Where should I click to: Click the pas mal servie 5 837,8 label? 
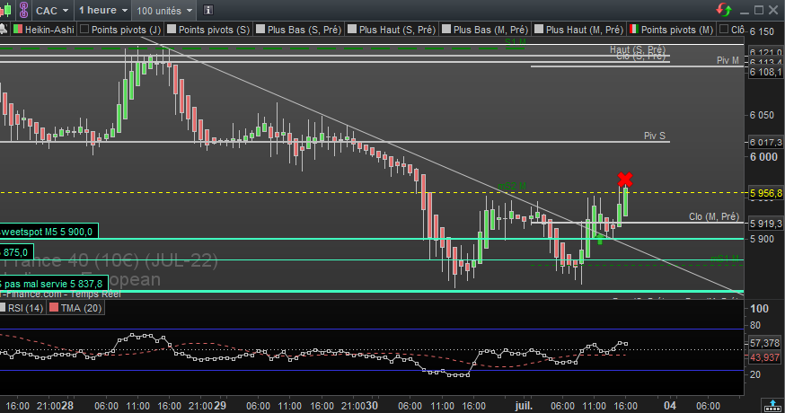pos(54,284)
